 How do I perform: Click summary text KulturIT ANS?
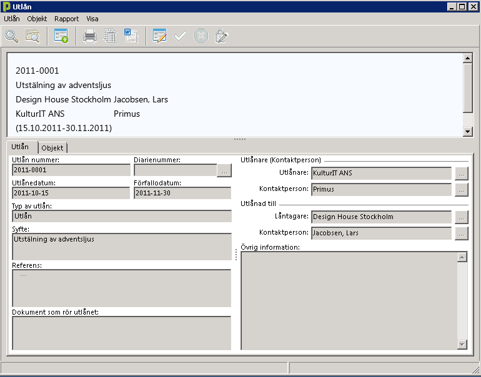click(x=40, y=114)
